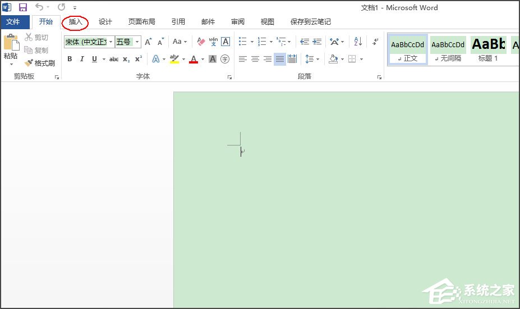Apply the red font color swatch

194,59
